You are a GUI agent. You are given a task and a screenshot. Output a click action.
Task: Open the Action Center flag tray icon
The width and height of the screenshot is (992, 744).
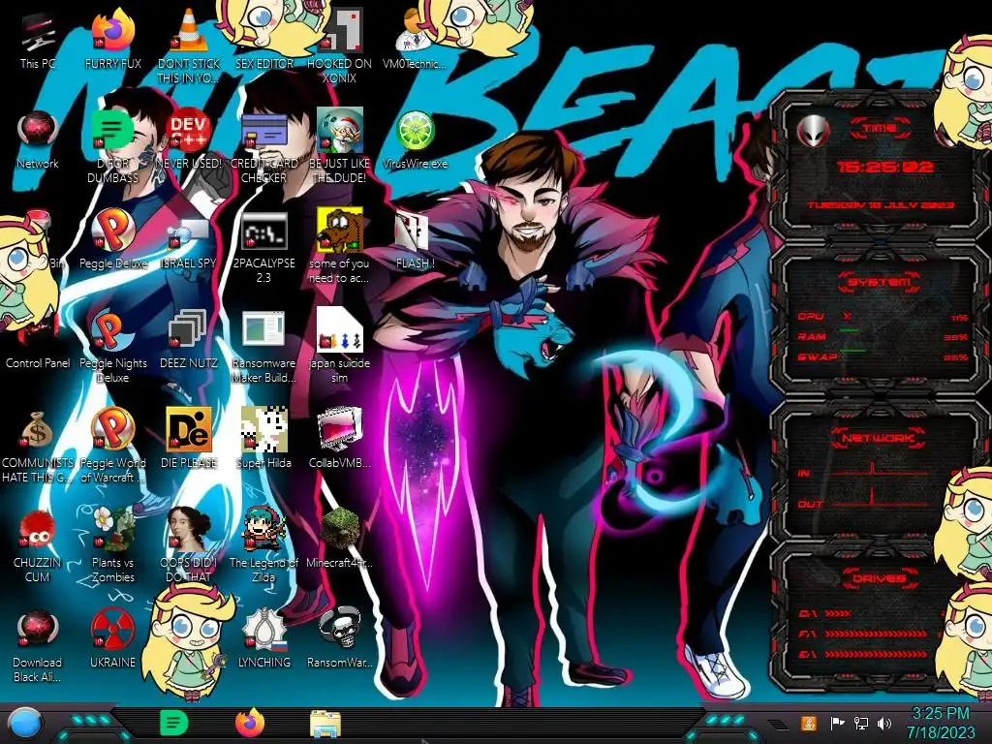click(x=838, y=723)
